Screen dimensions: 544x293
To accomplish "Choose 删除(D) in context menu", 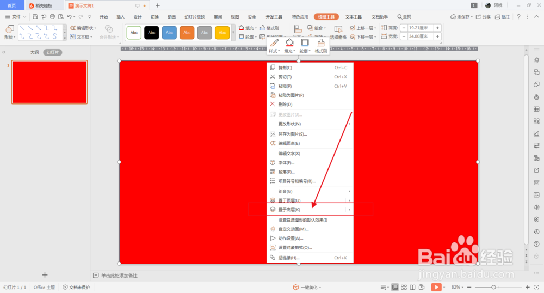I will click(x=310, y=104).
